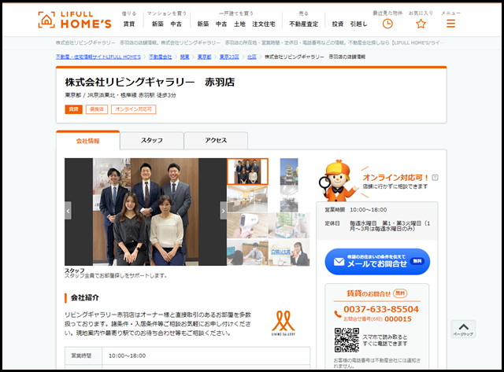Select the woman on phone thumbnail
Viewport: 504px width, 372px height.
point(289,252)
